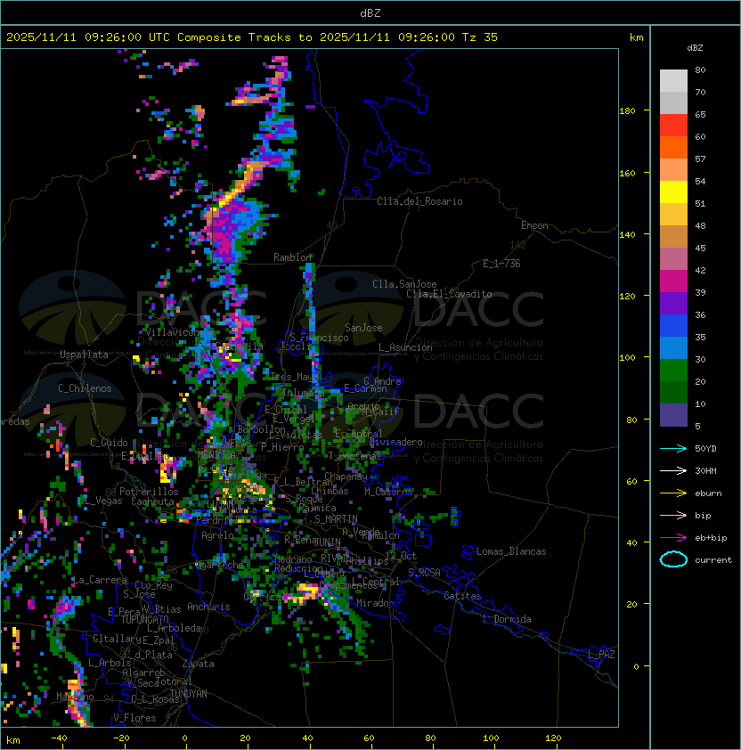Image resolution: width=741 pixels, height=750 pixels.
Task: Click the '50YD' legend label
Action: pyautogui.click(x=705, y=448)
